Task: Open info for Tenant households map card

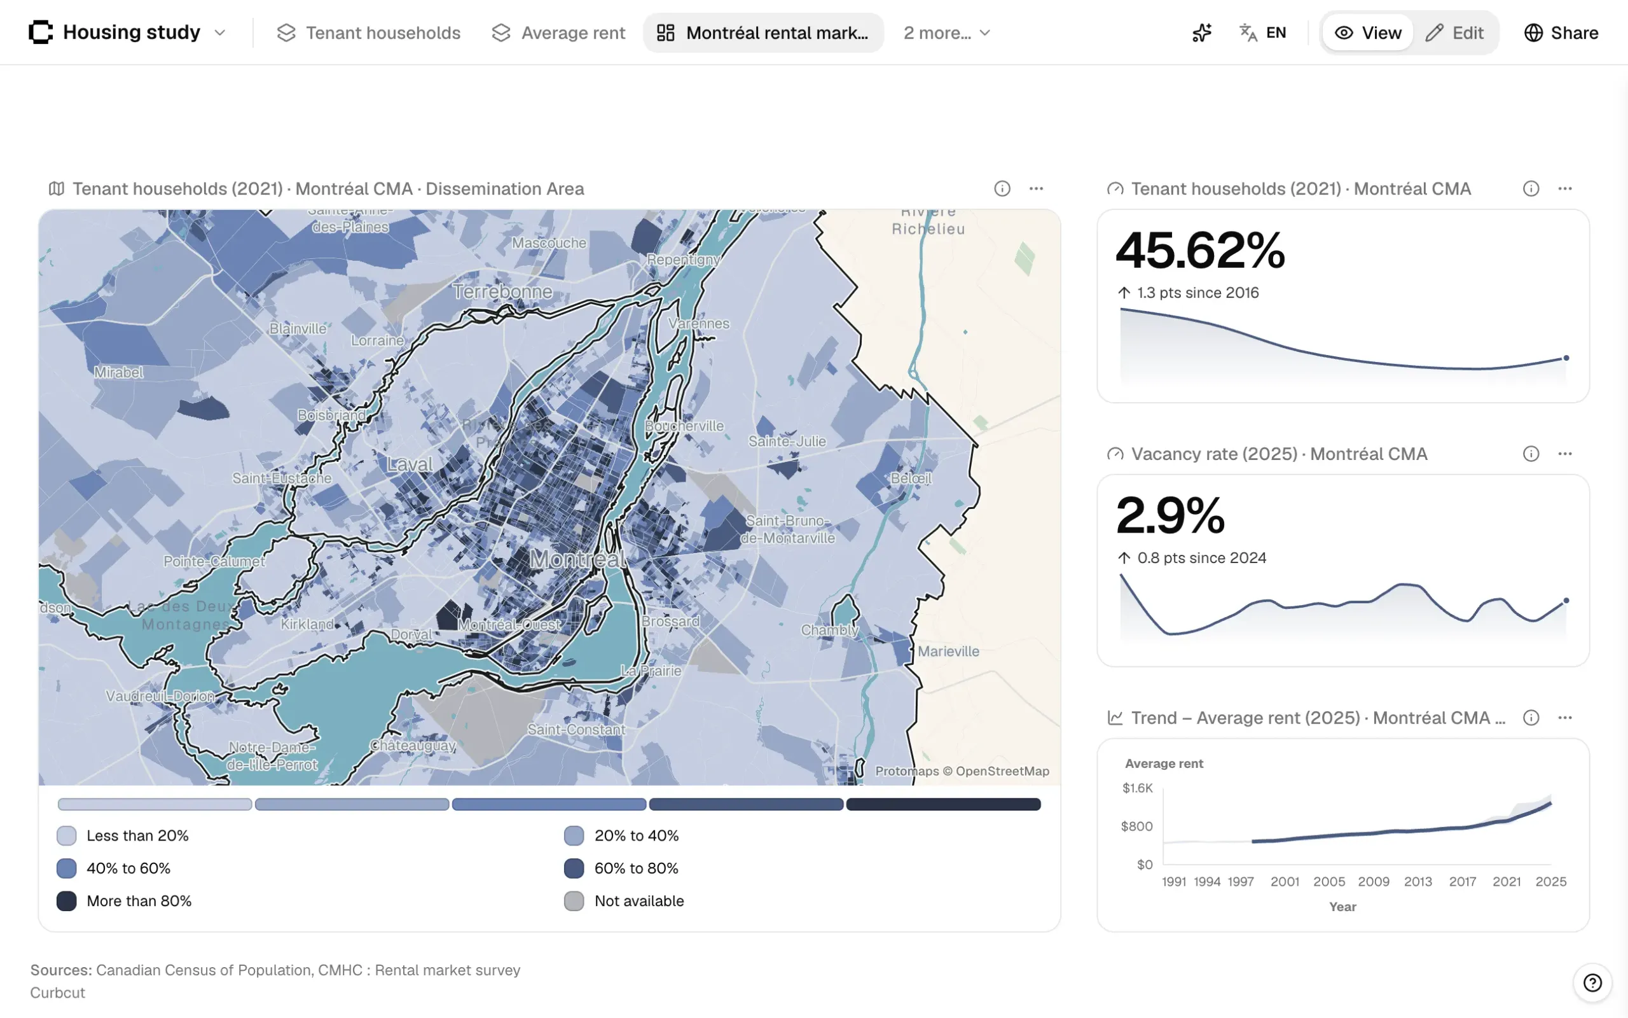Action: tap(1002, 188)
